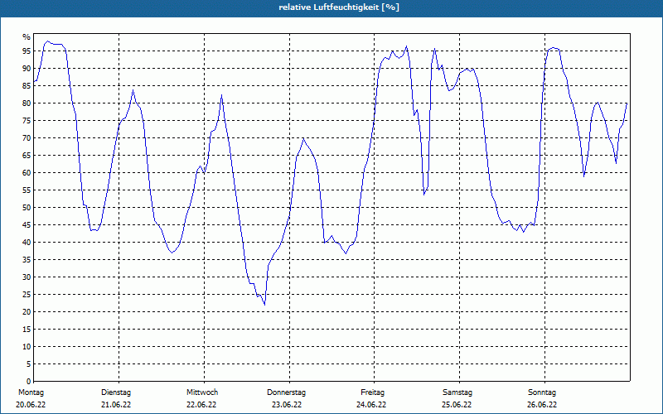Click the y-axis value '50'
Screen dimensions: 663x414
tap(27, 208)
